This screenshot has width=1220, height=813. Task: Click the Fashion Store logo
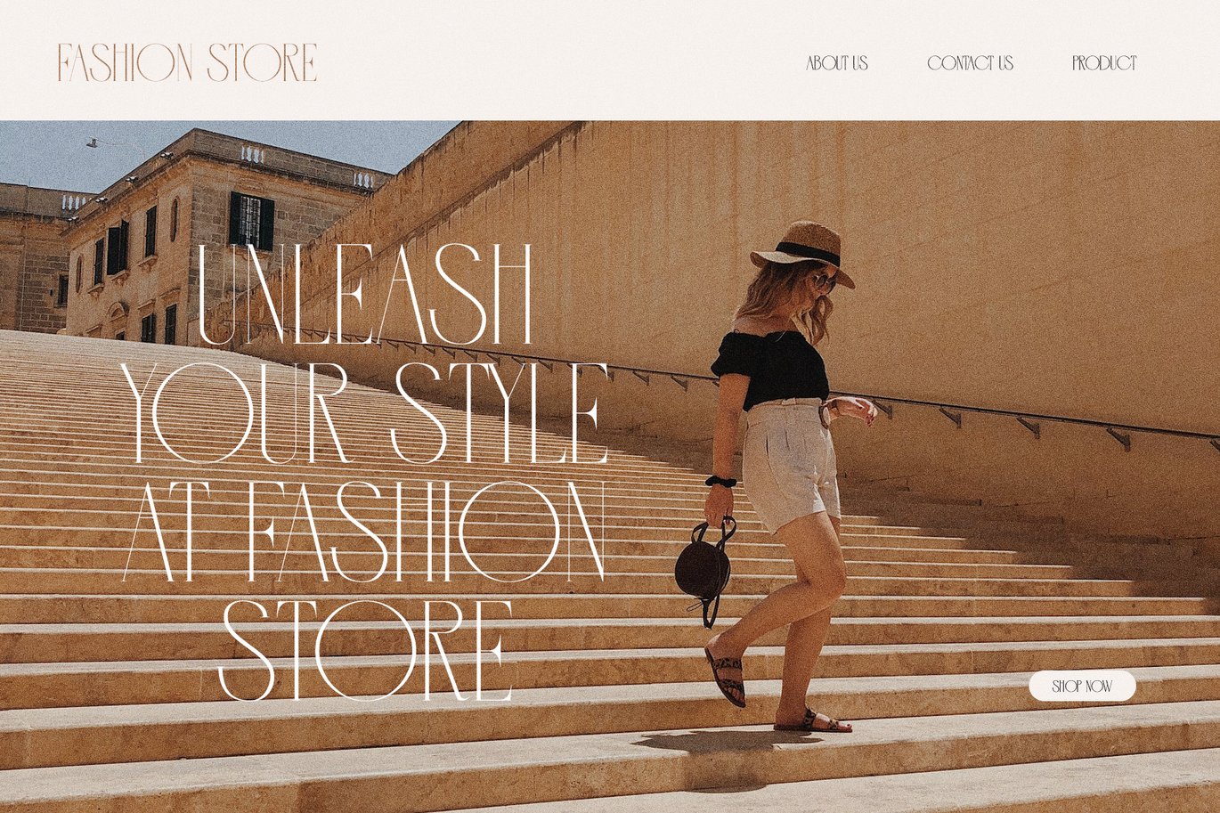(187, 62)
